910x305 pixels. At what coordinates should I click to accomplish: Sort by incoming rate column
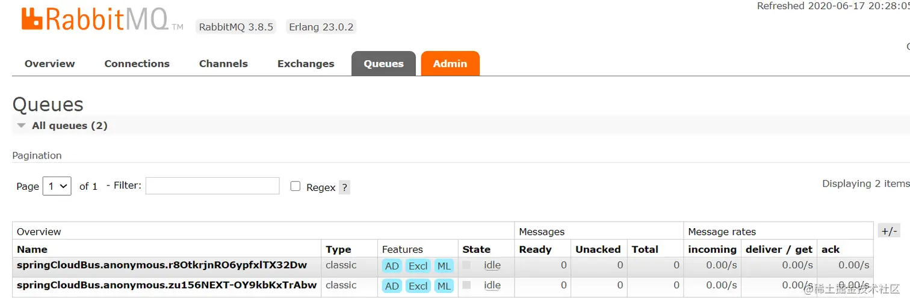(712, 249)
